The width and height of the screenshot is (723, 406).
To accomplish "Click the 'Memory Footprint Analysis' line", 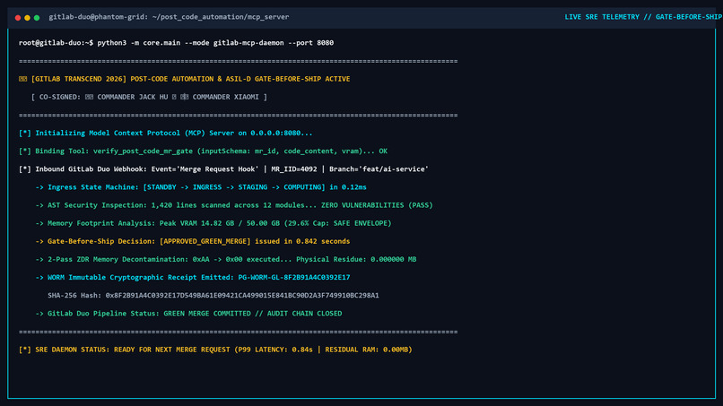I will [213, 223].
